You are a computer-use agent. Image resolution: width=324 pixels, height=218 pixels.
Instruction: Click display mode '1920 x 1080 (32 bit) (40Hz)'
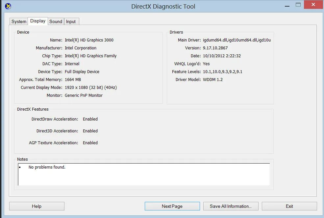91,88
